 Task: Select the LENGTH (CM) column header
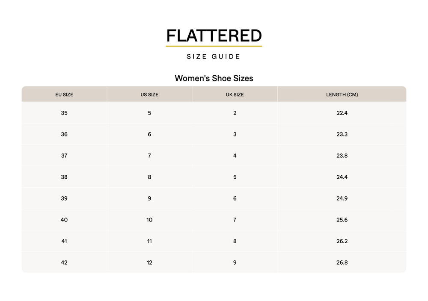(342, 94)
